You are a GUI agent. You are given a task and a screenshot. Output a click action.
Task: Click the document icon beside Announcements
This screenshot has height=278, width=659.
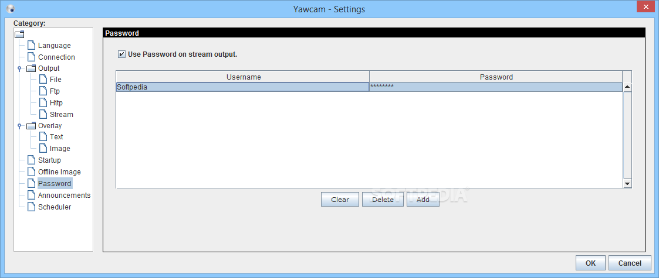click(x=31, y=195)
